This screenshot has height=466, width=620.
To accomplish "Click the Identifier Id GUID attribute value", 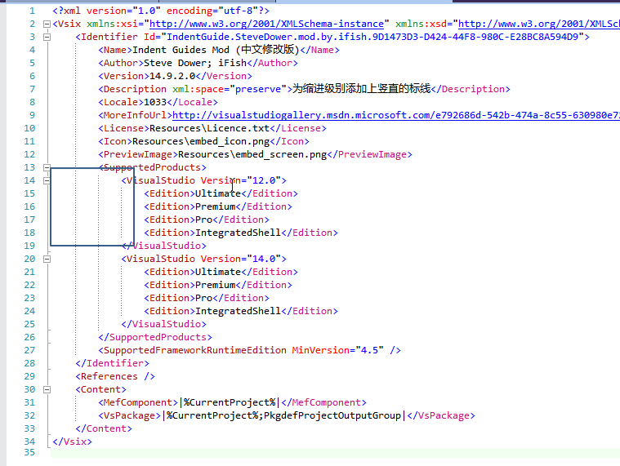I will coord(372,37).
